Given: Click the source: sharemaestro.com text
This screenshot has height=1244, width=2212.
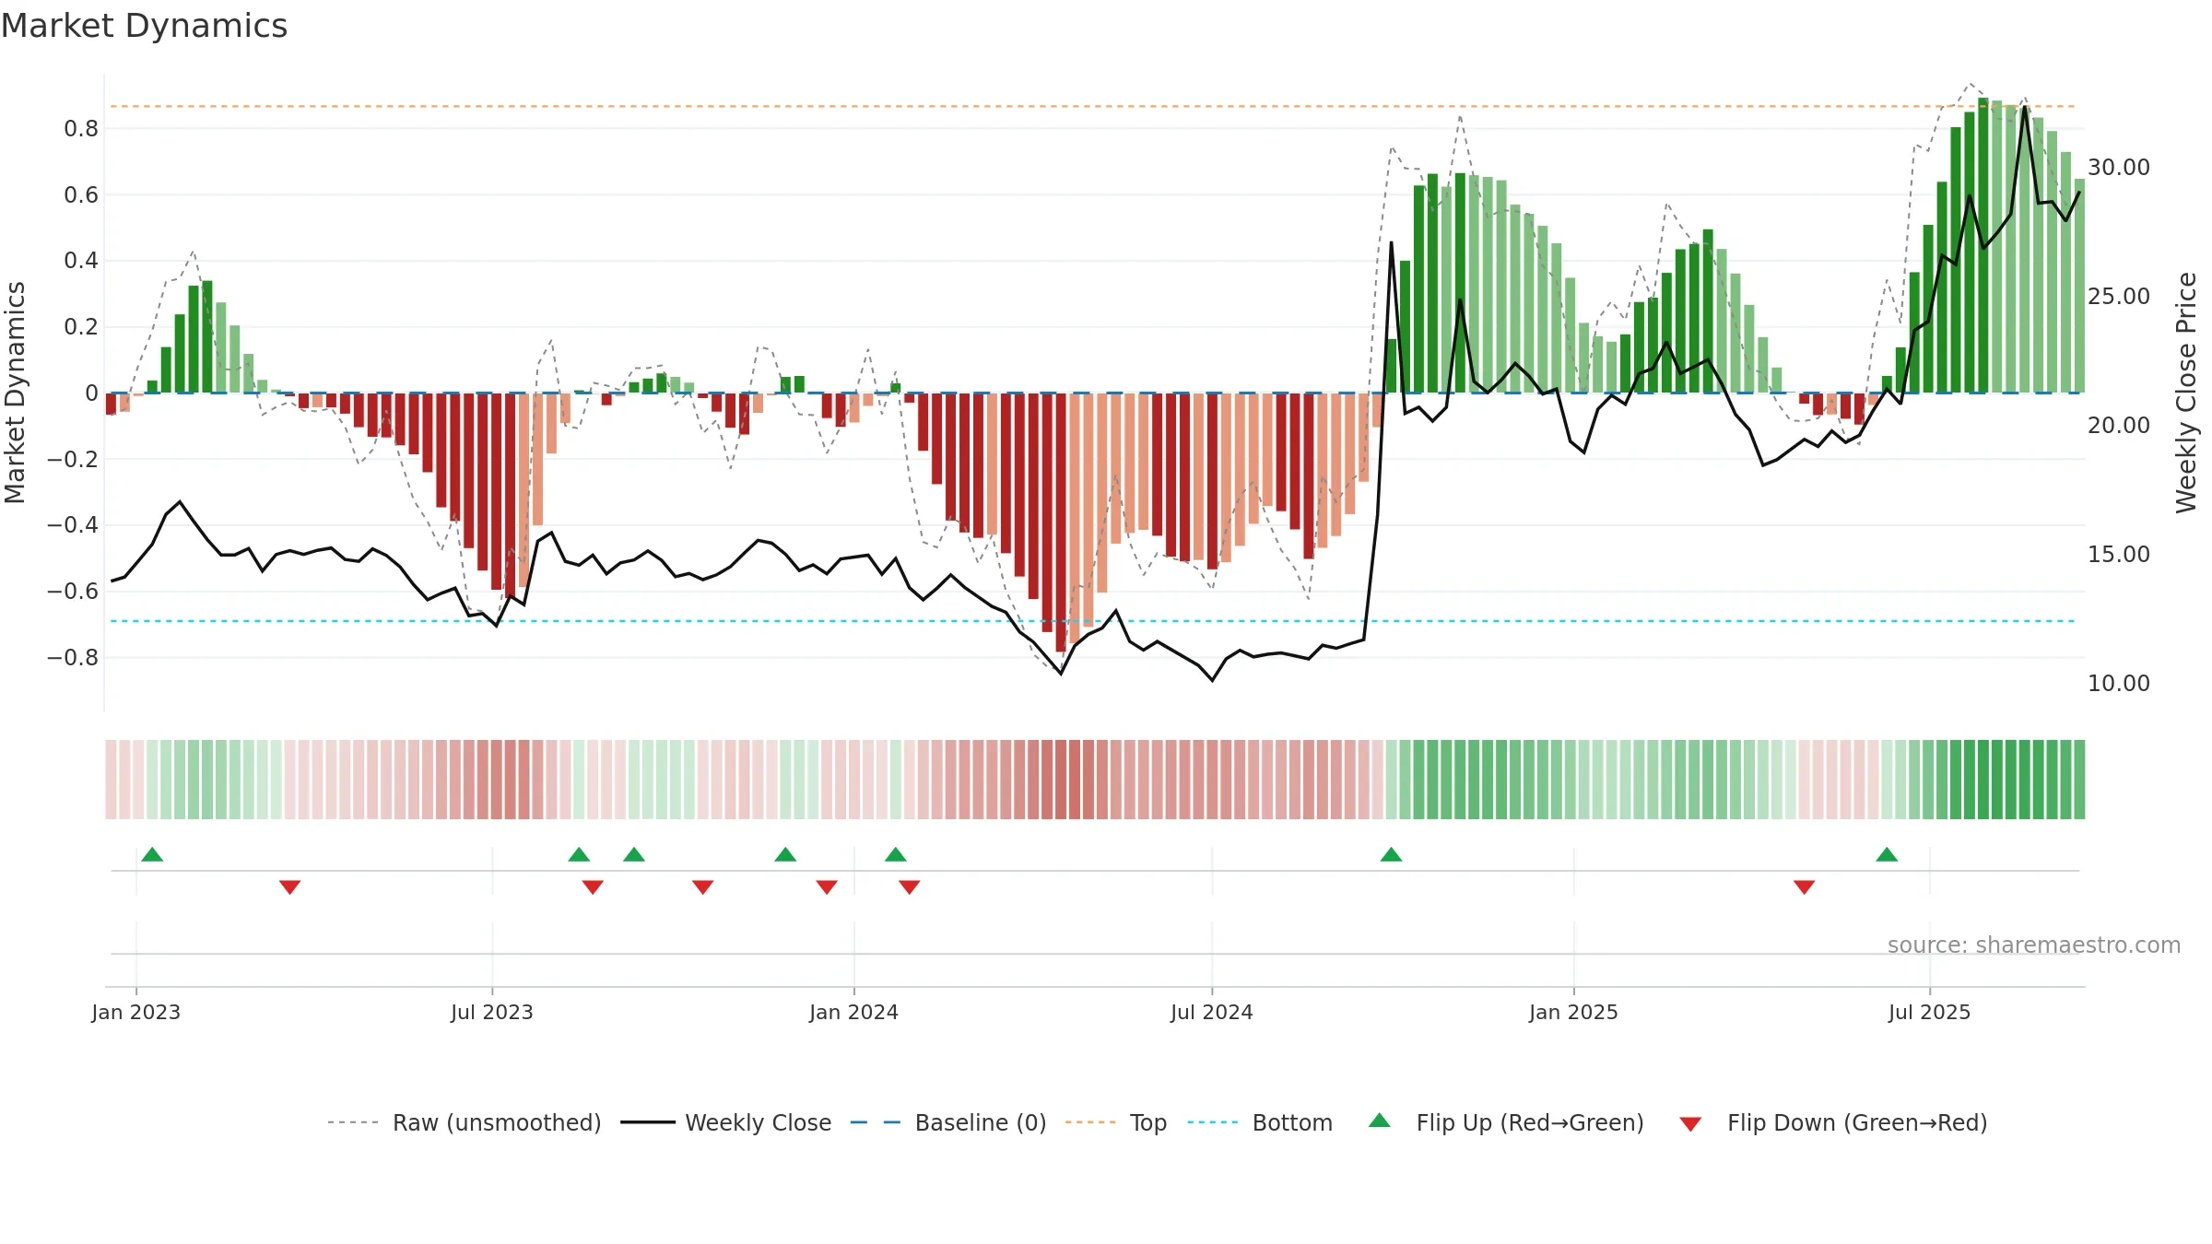Looking at the screenshot, I should point(2034,945).
